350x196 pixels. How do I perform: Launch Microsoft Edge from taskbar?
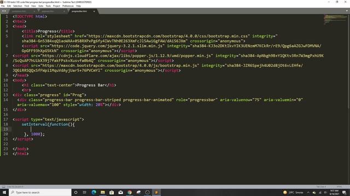tap(94, 192)
